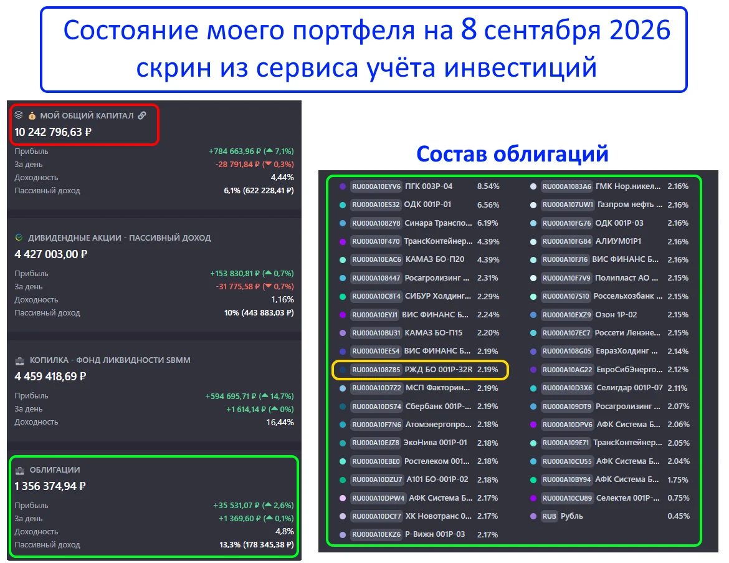Click the briefcase icon next to Облигации
The height and width of the screenshot is (563, 729).
(19, 470)
